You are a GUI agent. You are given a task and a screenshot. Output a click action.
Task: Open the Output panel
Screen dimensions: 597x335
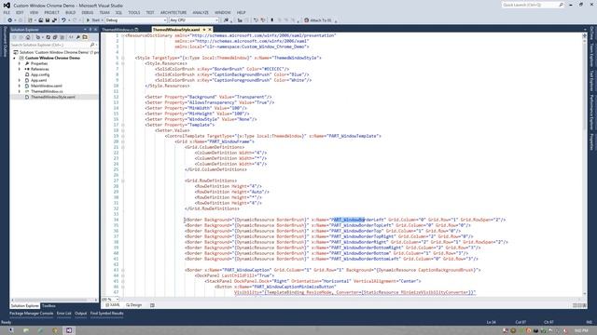pyautogui.click(x=81, y=314)
